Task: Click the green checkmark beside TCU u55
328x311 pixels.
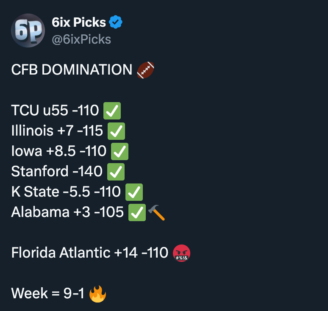Action: click(x=112, y=111)
